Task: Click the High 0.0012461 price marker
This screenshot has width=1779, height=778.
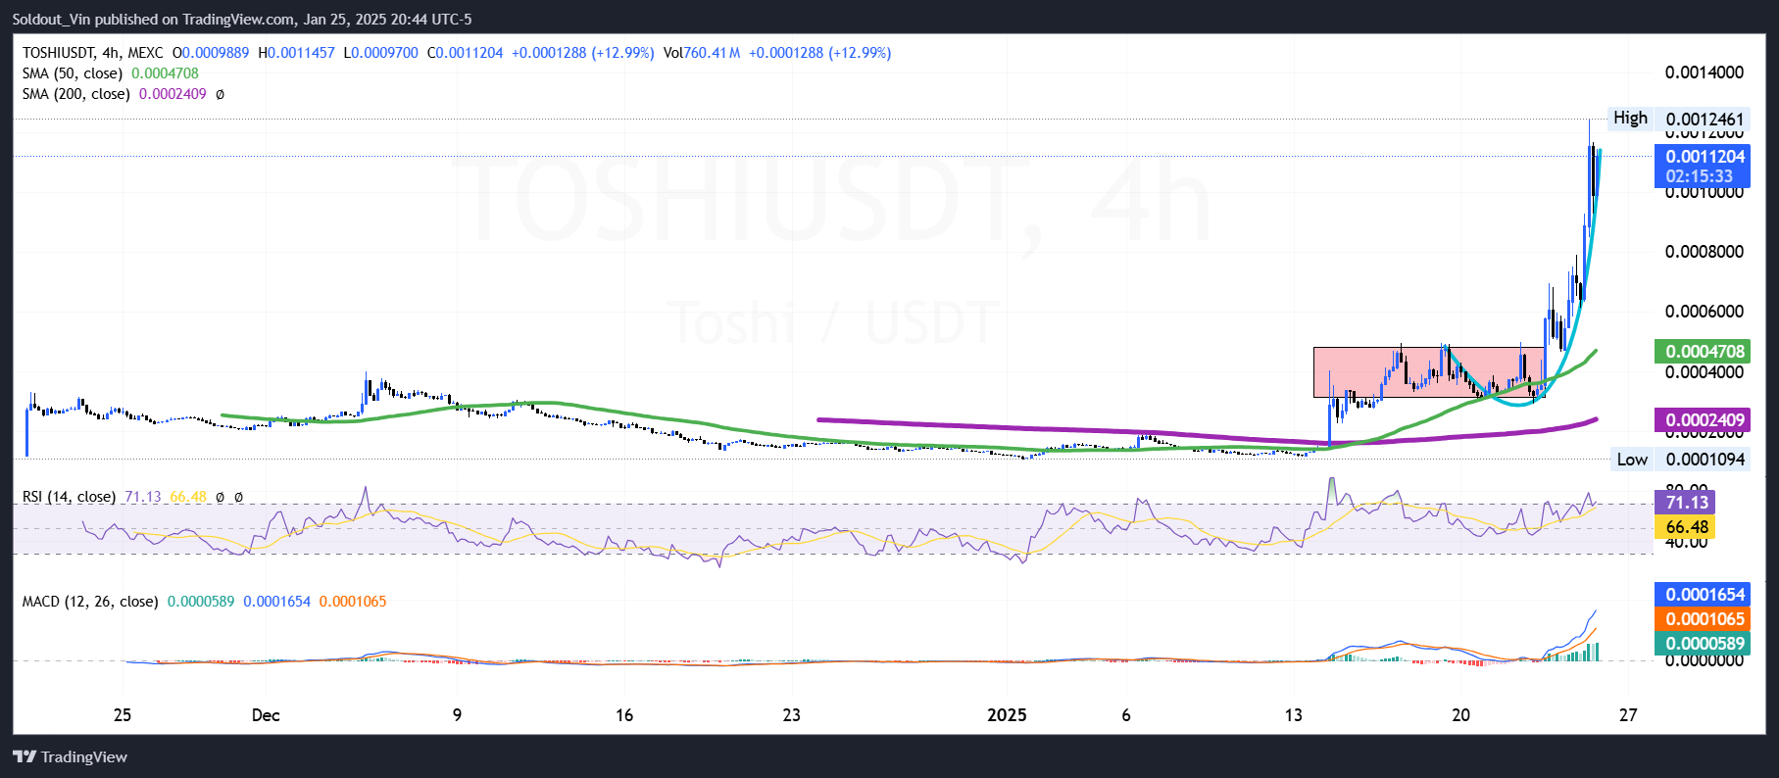Action: click(x=1679, y=119)
